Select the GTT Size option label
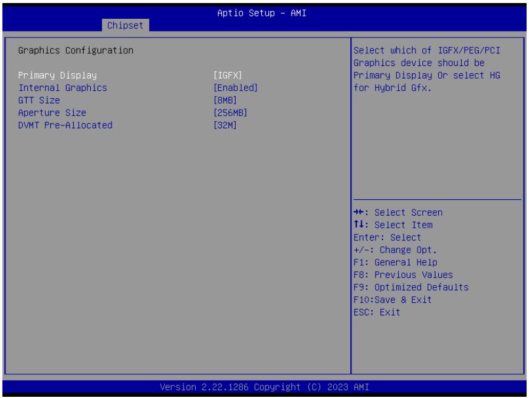The image size is (529, 398). point(39,100)
